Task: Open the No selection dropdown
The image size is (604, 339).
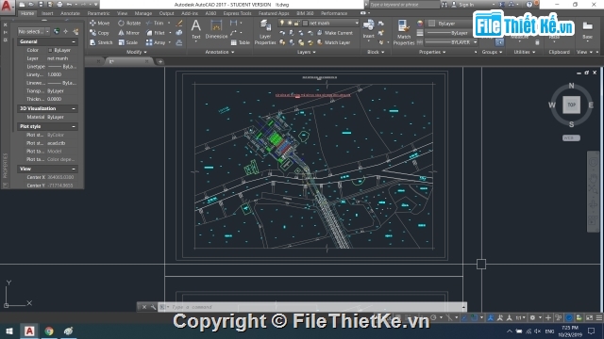Action: click(x=34, y=31)
